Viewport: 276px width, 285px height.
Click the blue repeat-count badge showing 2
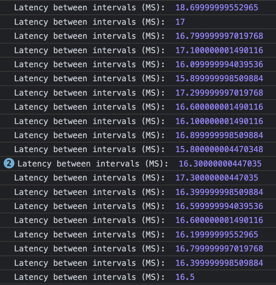(x=9, y=164)
